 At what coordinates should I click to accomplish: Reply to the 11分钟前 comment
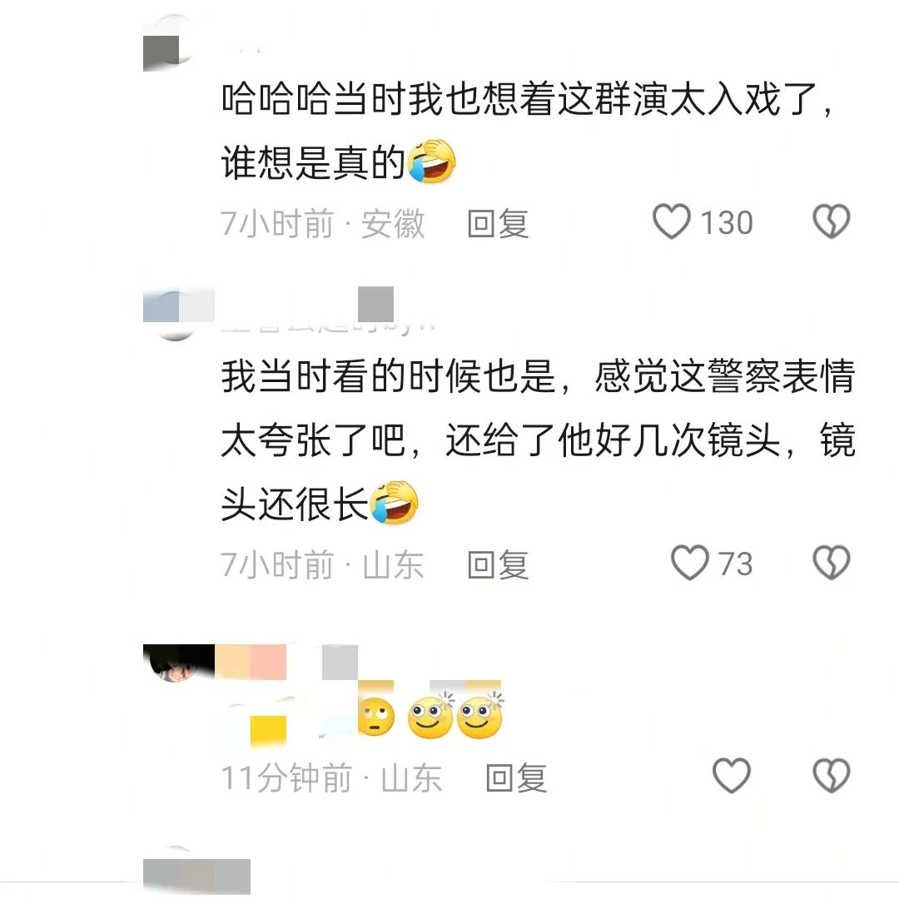click(x=516, y=778)
